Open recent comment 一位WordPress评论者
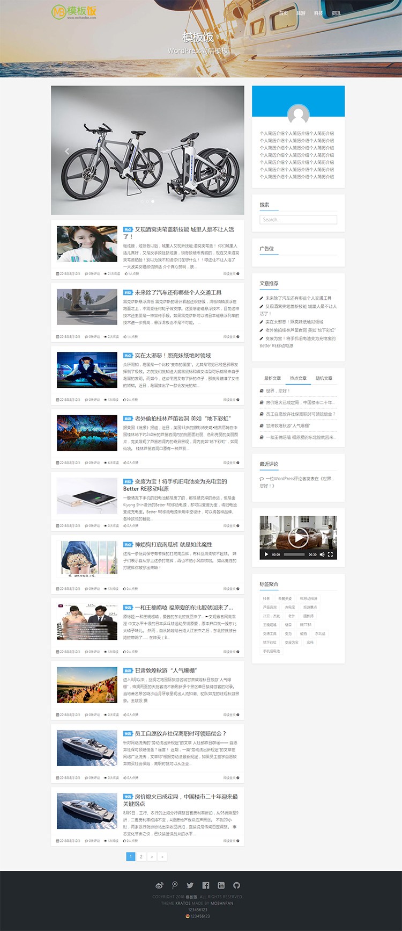The width and height of the screenshot is (402, 931). point(298,482)
